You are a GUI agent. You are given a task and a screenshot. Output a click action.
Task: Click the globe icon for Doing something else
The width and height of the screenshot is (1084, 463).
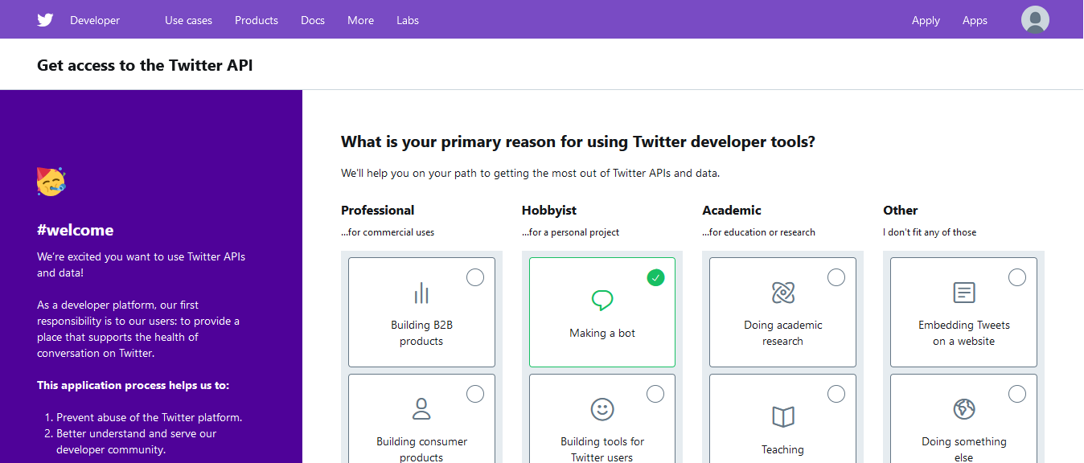coord(964,409)
